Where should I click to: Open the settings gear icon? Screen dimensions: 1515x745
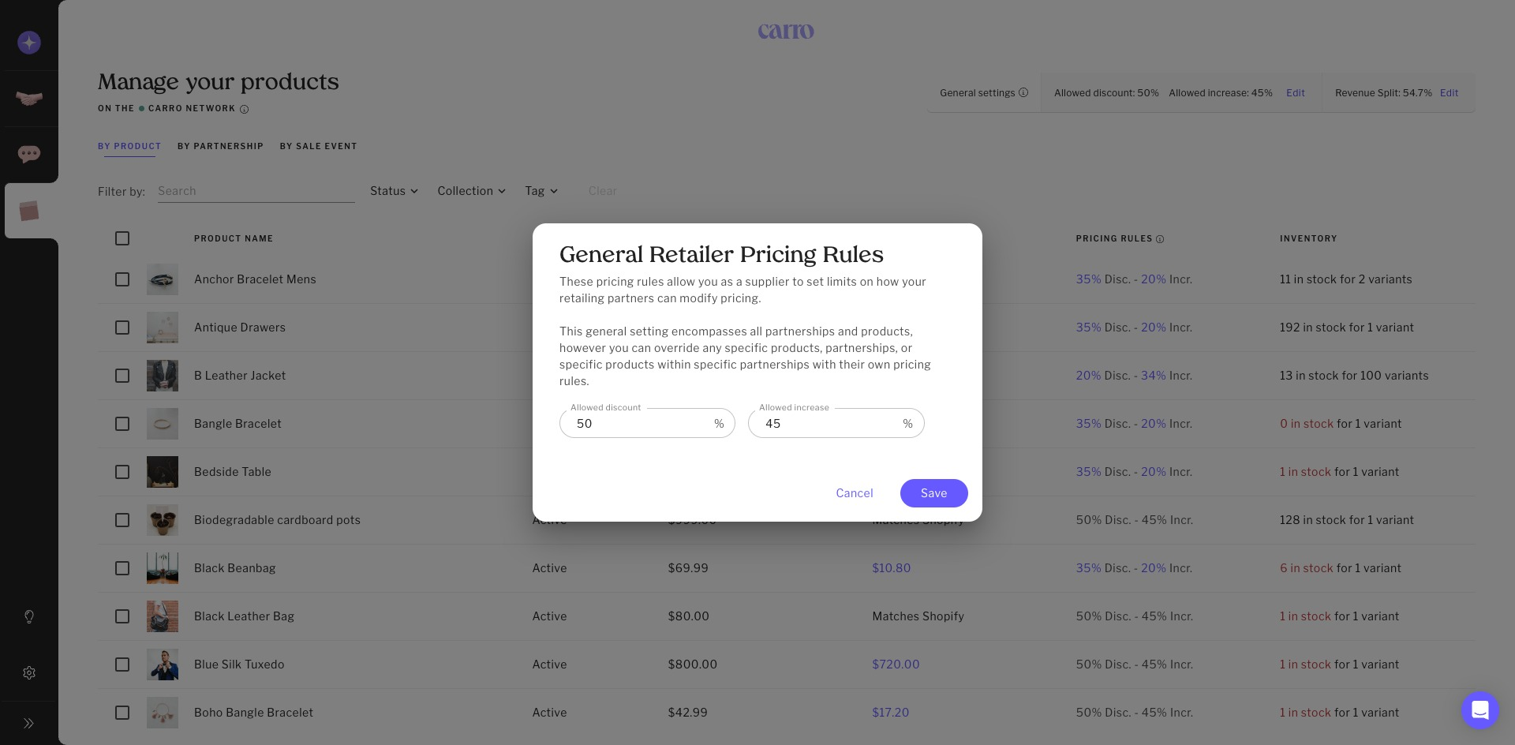point(29,673)
